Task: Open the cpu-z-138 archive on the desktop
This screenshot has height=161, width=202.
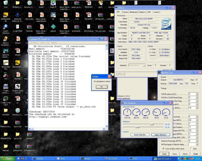Action: pos(17,124)
